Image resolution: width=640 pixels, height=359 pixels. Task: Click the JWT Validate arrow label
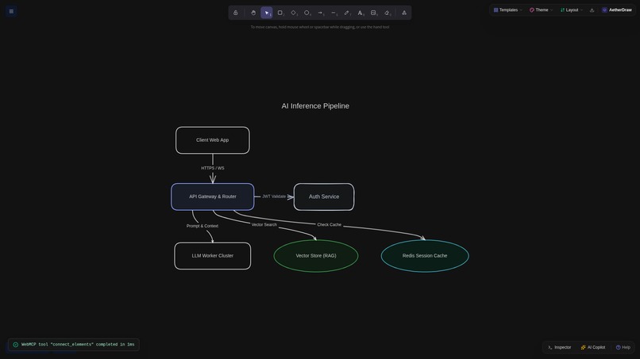(274, 197)
